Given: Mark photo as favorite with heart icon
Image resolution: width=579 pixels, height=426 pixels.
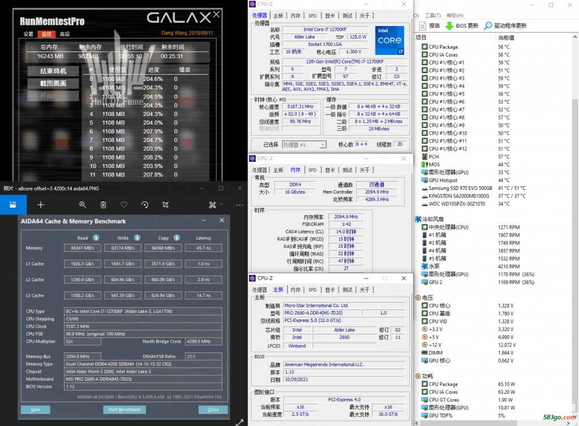Looking at the screenshot, I should point(124,205).
